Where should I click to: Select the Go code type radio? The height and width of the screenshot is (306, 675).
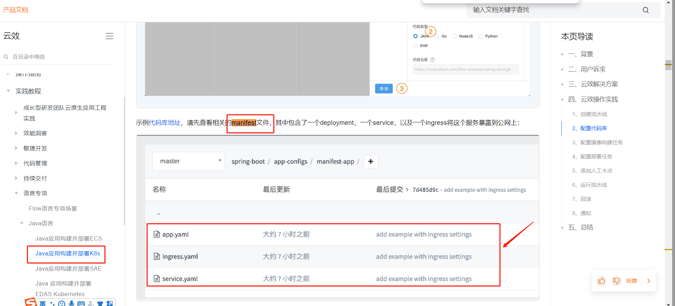(x=437, y=36)
